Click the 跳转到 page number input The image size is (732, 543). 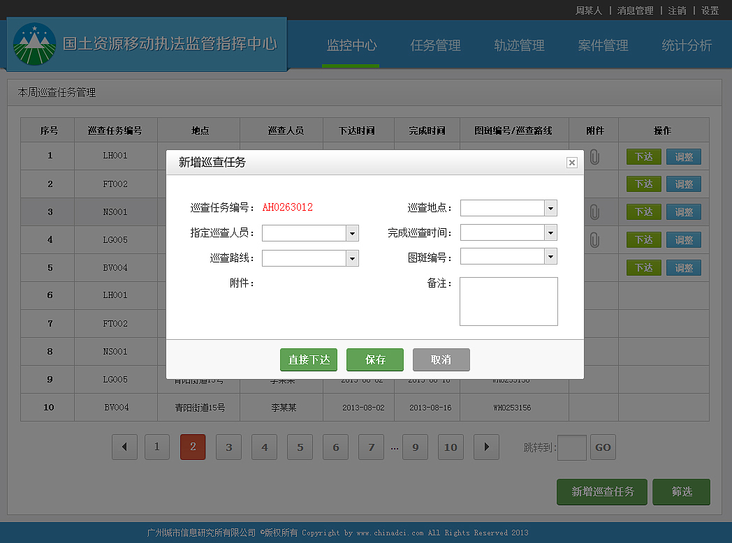click(572, 447)
